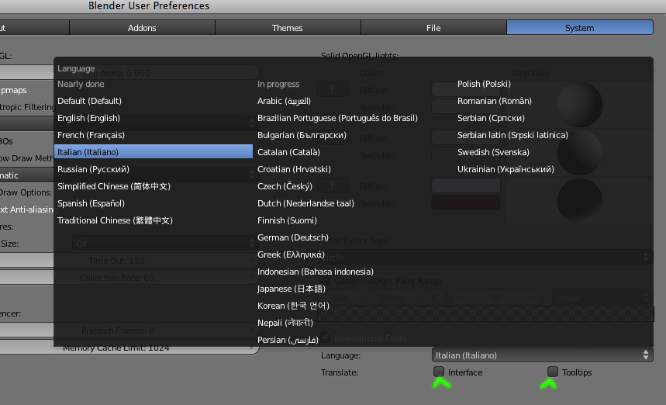666x405 pixels.
Task: Select German (Deutsch) in the menu
Action: coord(293,237)
